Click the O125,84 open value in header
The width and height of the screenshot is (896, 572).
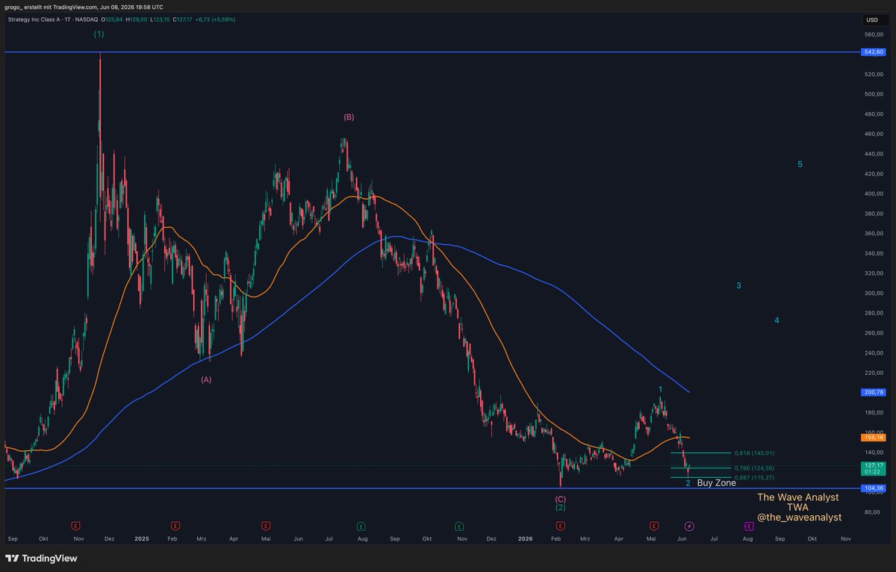[x=113, y=19]
